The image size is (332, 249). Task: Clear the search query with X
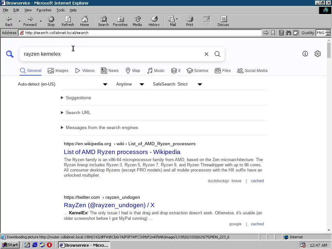[207, 54]
